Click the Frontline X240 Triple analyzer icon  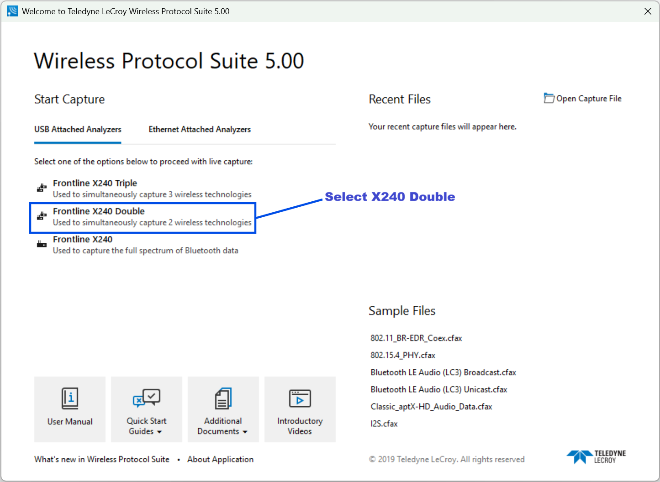coord(42,188)
